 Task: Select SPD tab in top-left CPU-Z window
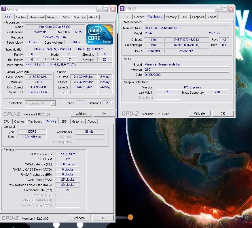[x=66, y=17]
